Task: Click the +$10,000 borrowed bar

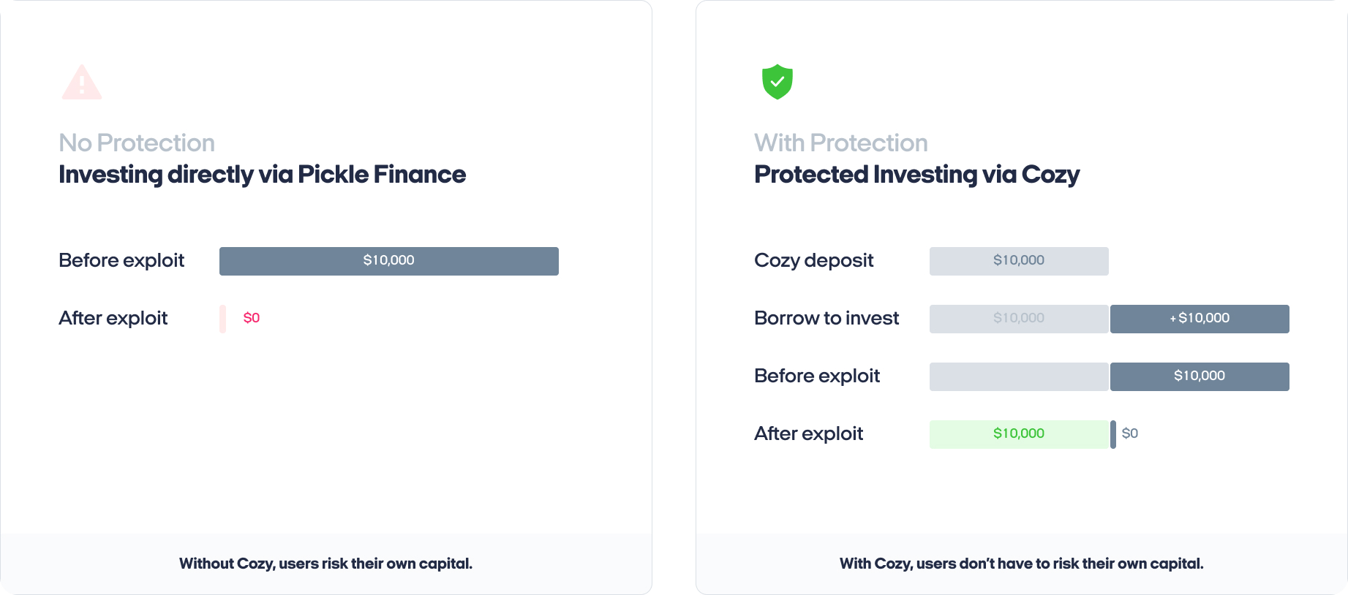Action: (x=1200, y=319)
